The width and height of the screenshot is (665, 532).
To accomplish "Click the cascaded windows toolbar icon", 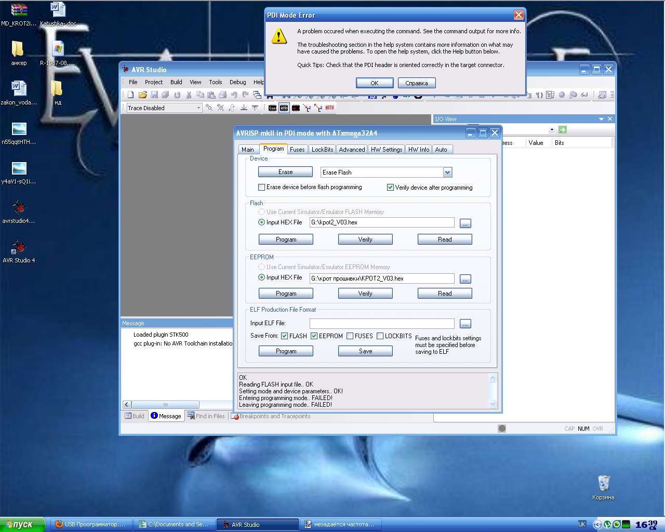I will tap(257, 95).
